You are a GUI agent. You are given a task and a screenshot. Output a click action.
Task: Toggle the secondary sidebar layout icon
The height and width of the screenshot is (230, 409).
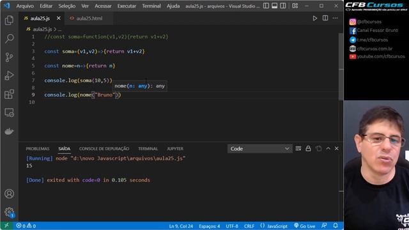(283, 6)
